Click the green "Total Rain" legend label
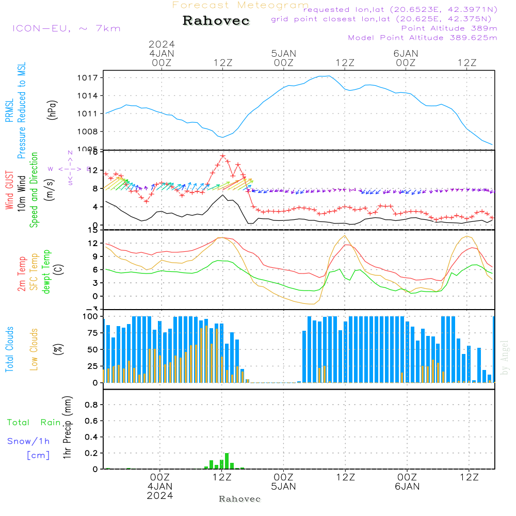This screenshot has height=516, width=516. tap(34, 423)
